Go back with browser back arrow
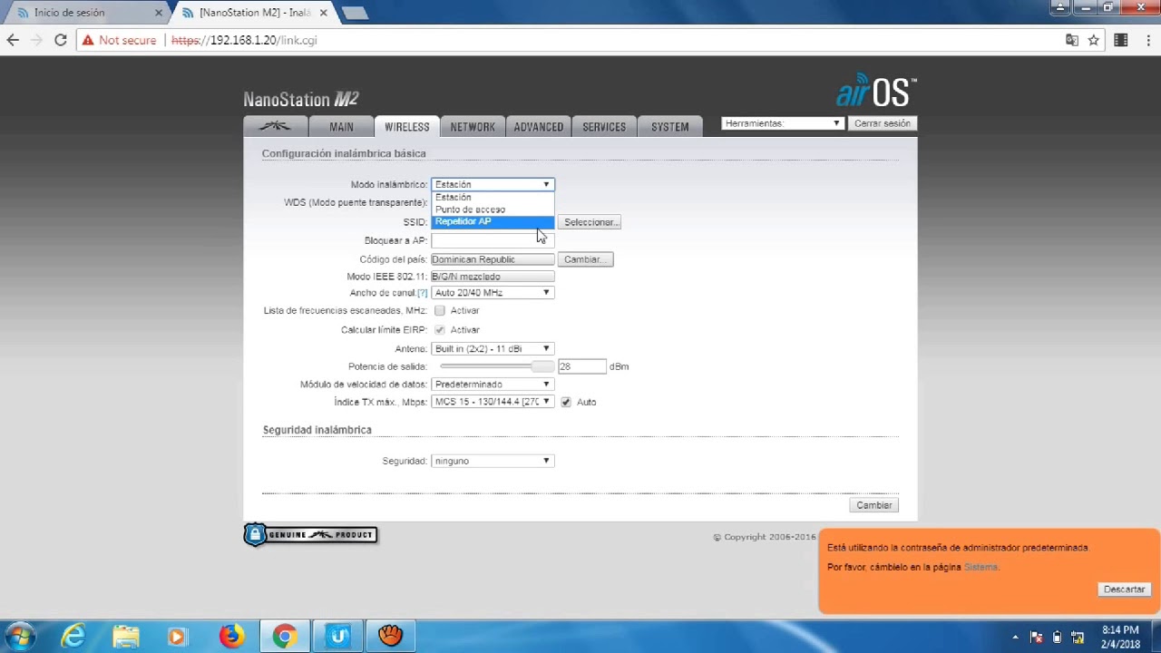This screenshot has height=653, width=1161. (x=13, y=40)
